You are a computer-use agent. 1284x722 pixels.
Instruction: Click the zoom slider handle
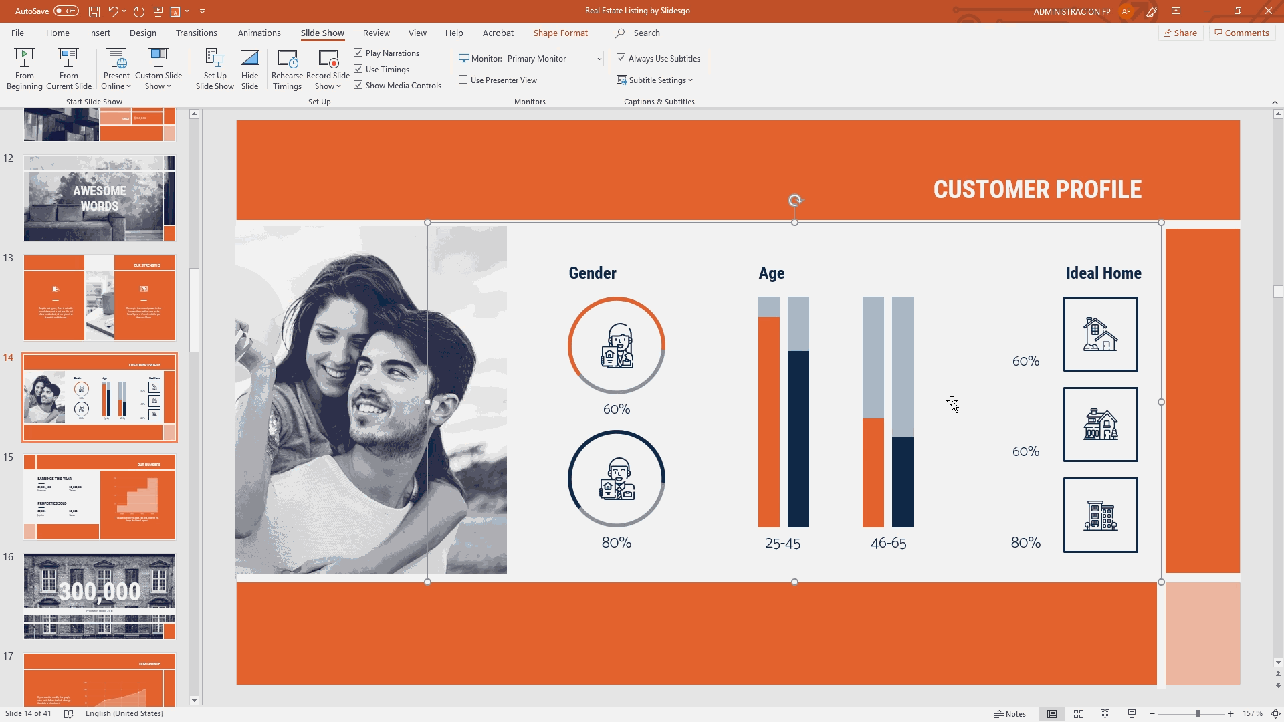[x=1198, y=714]
